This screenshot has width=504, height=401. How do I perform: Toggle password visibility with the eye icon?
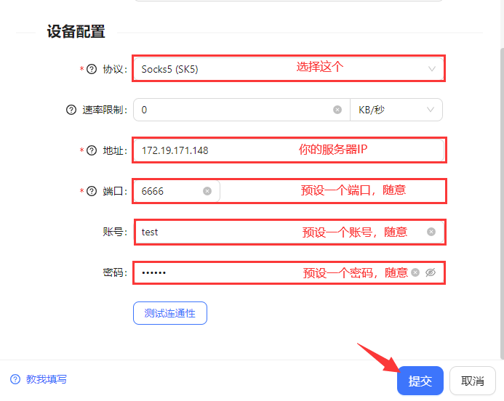[x=431, y=272]
